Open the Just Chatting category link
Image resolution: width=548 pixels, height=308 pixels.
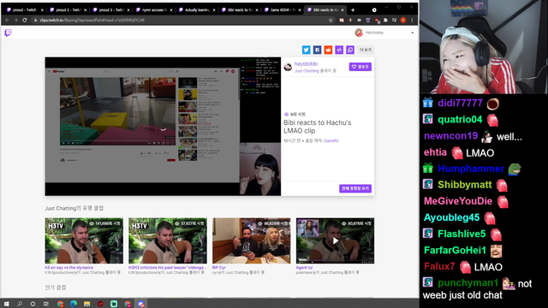coord(307,71)
